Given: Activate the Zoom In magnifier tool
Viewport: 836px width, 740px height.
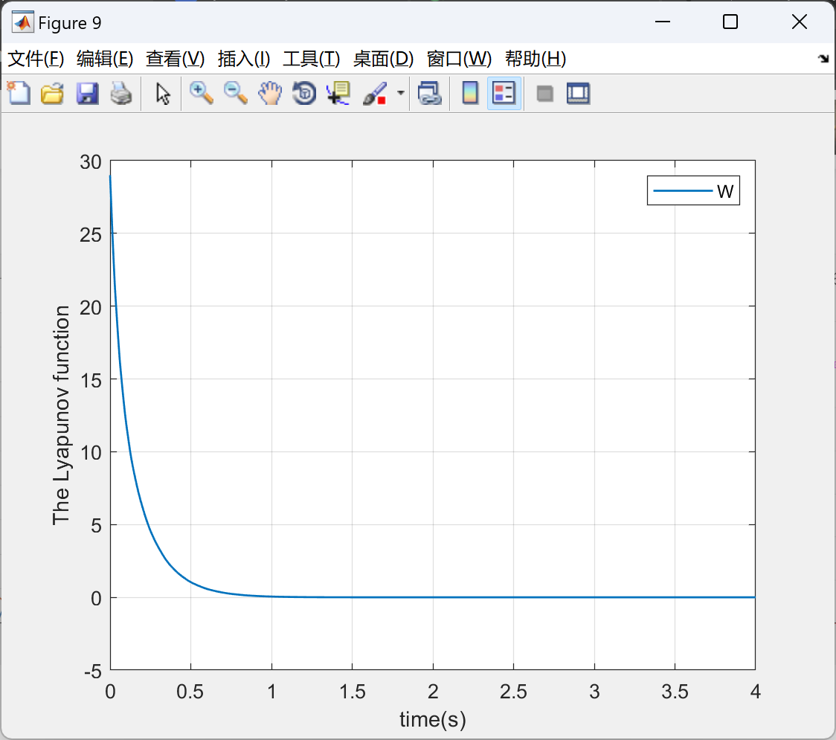Looking at the screenshot, I should tap(202, 93).
